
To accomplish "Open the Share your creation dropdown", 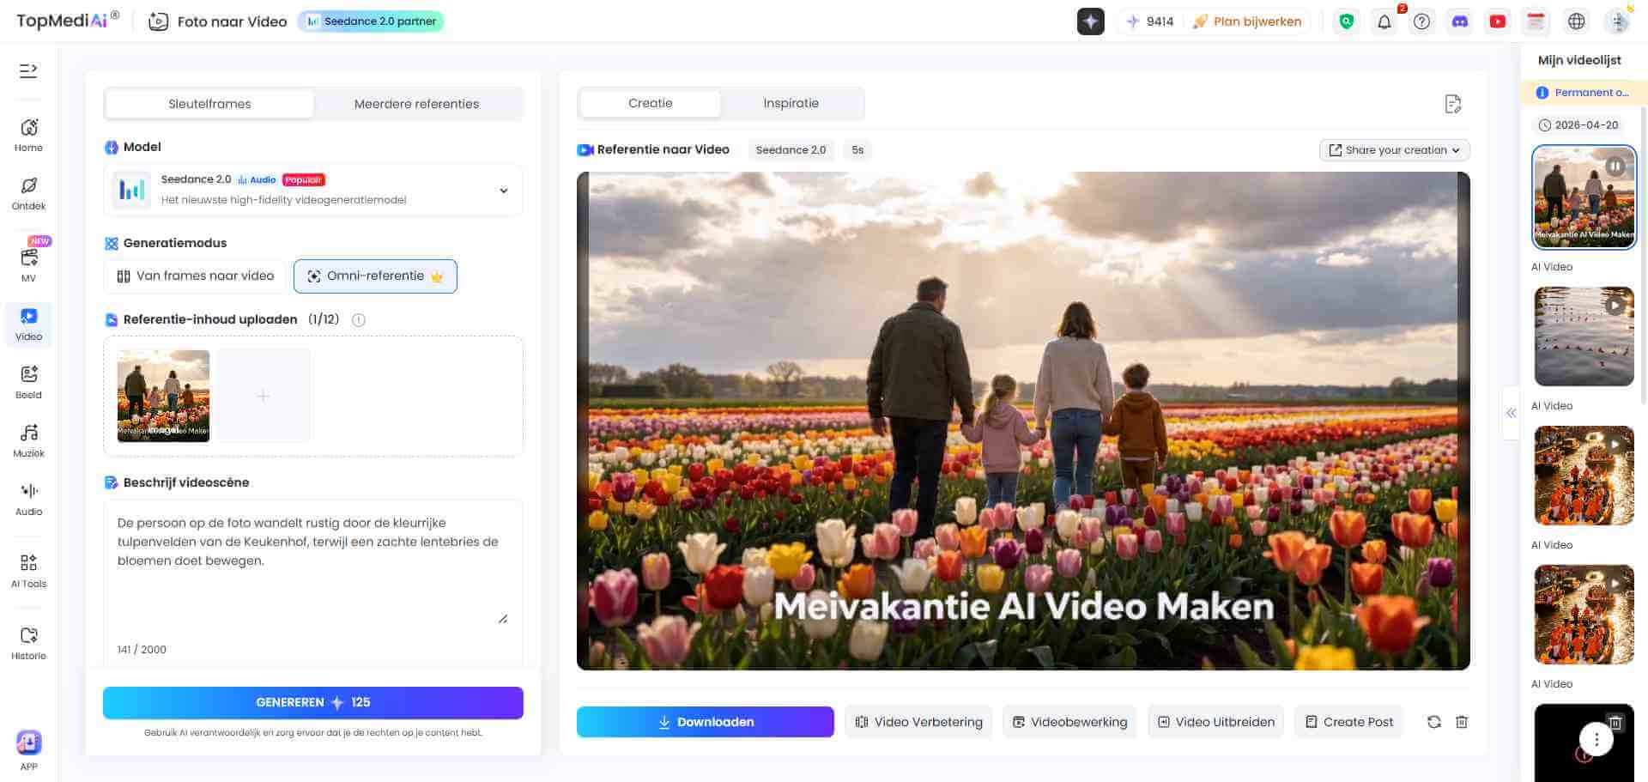I will coord(1393,149).
